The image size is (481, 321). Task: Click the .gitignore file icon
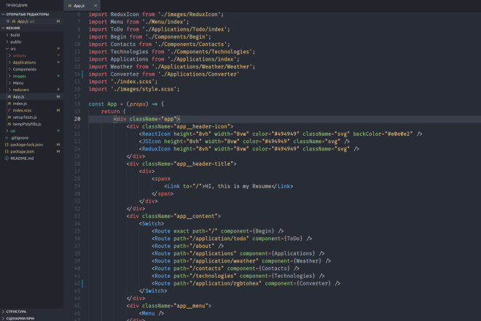coord(7,138)
